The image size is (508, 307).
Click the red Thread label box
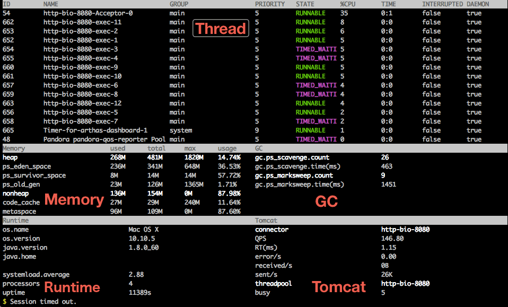(x=221, y=28)
